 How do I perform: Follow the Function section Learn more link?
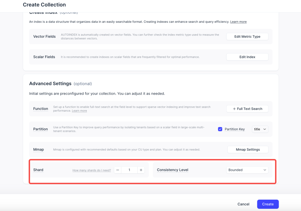click(x=79, y=111)
